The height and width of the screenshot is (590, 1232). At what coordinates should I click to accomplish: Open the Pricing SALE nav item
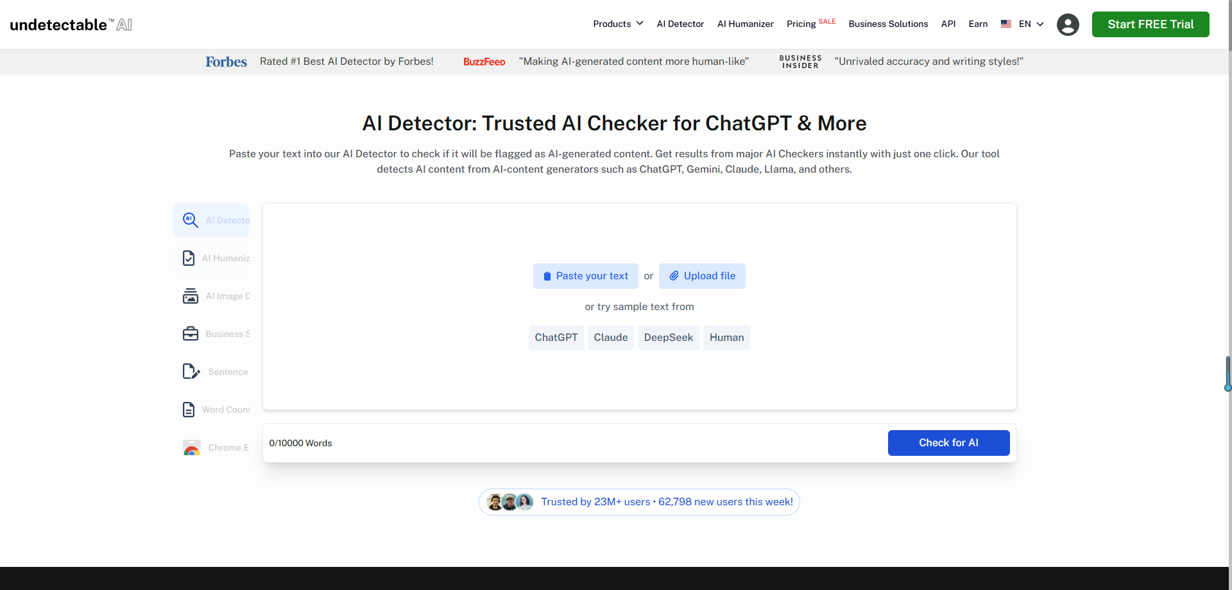pos(811,23)
